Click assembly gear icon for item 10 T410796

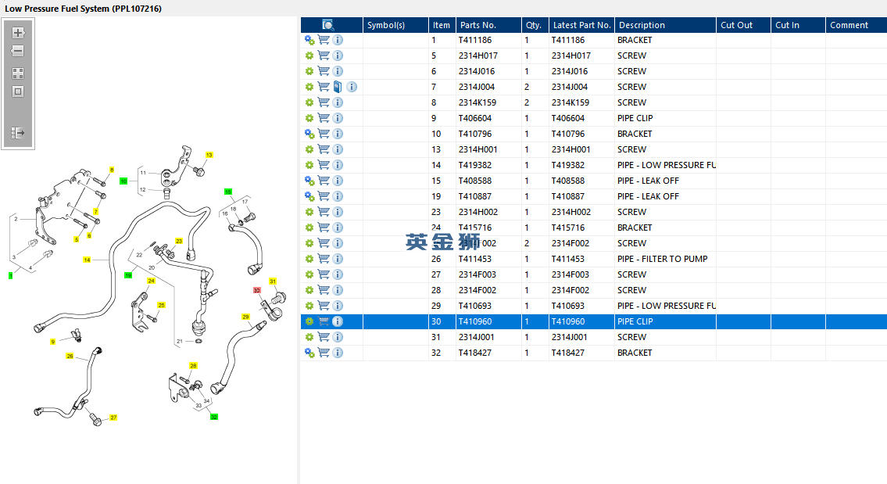309,134
